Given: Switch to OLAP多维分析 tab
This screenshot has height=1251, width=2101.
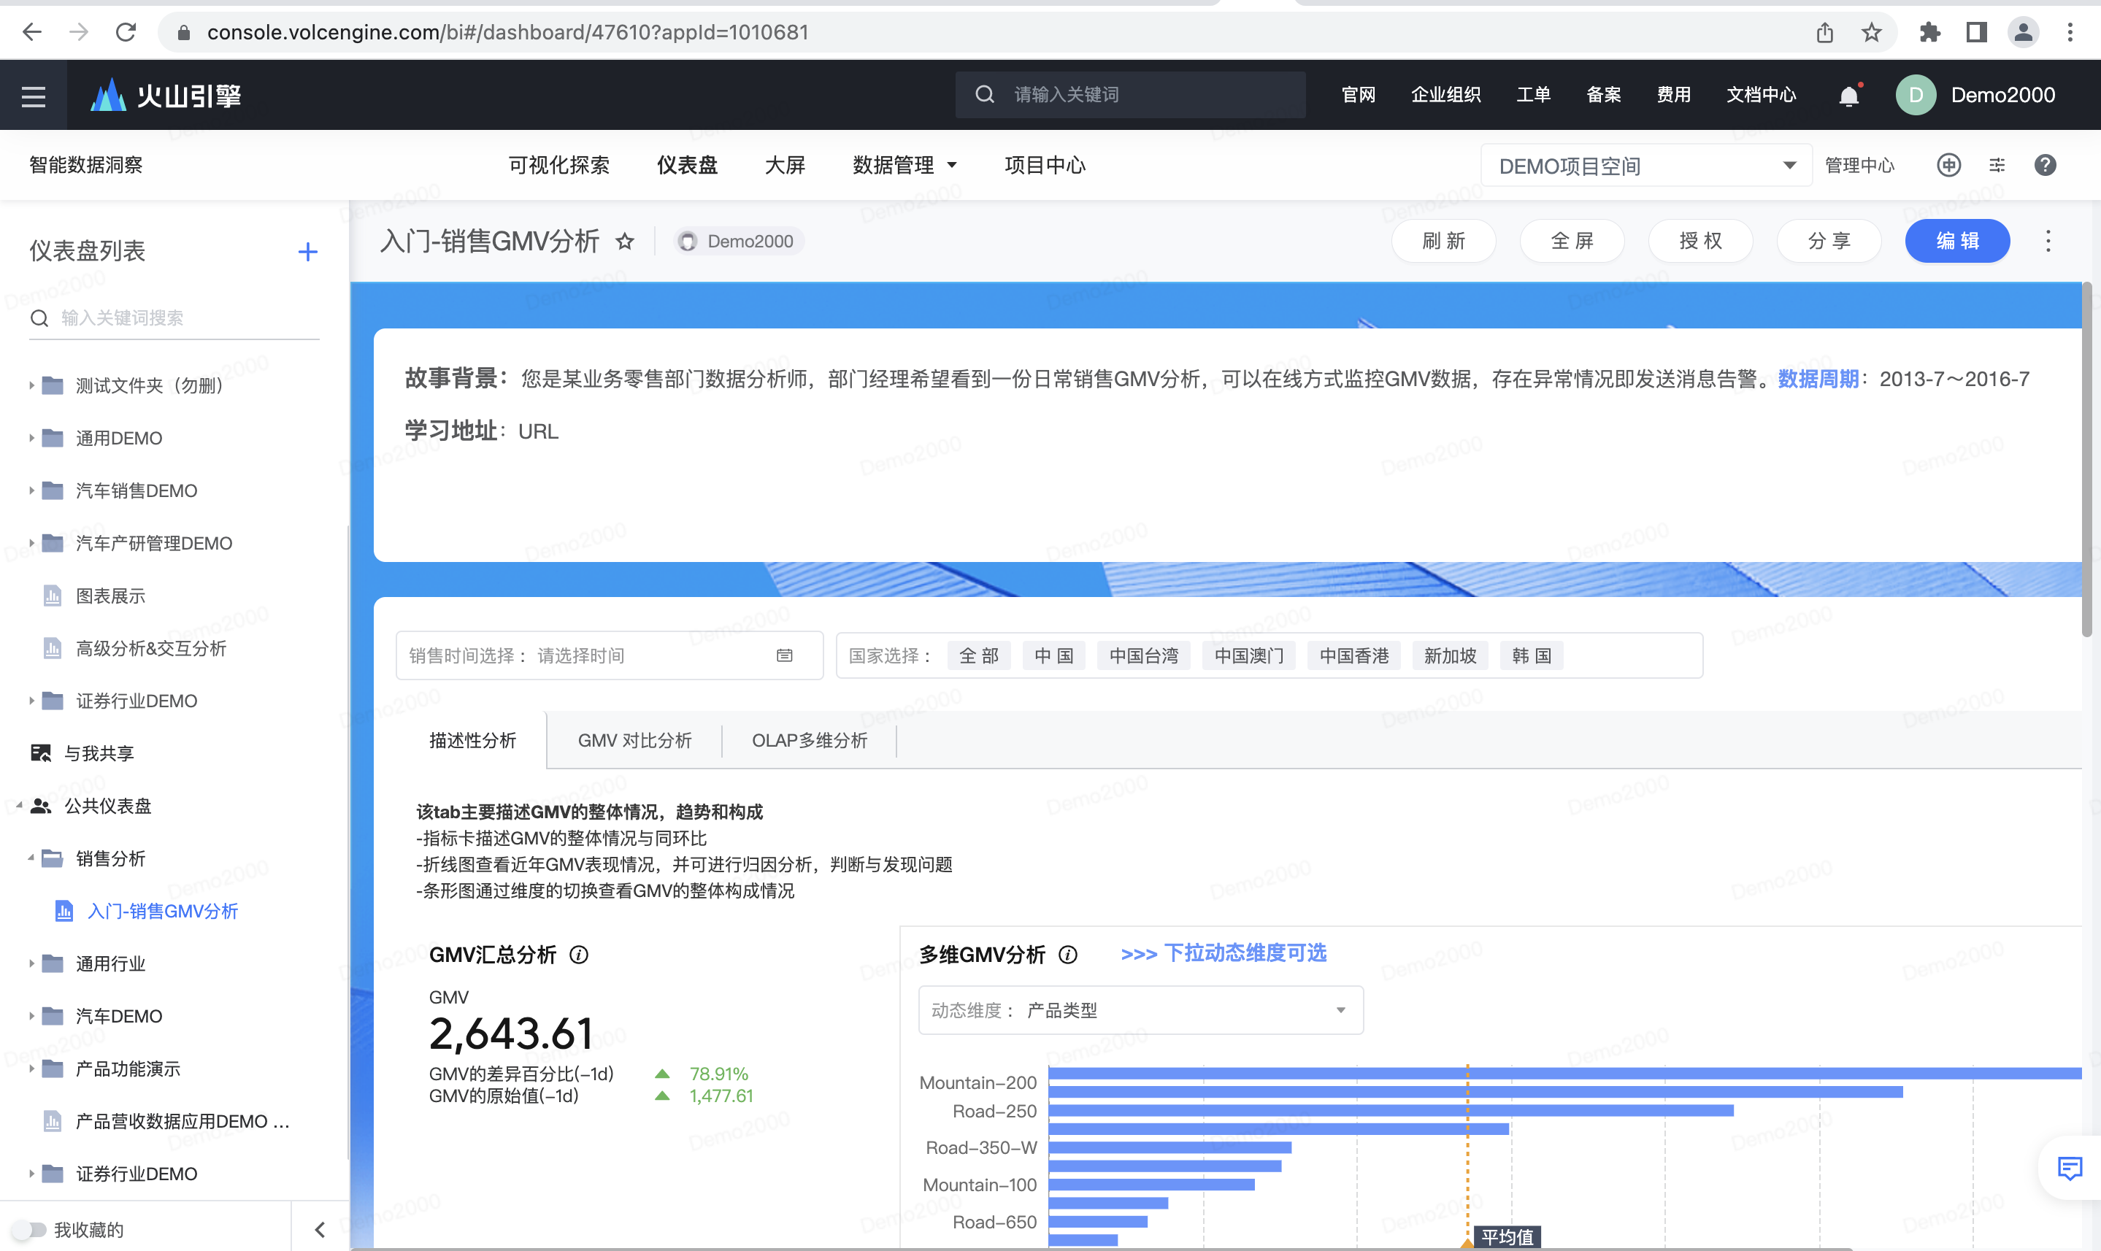Looking at the screenshot, I should coord(810,740).
